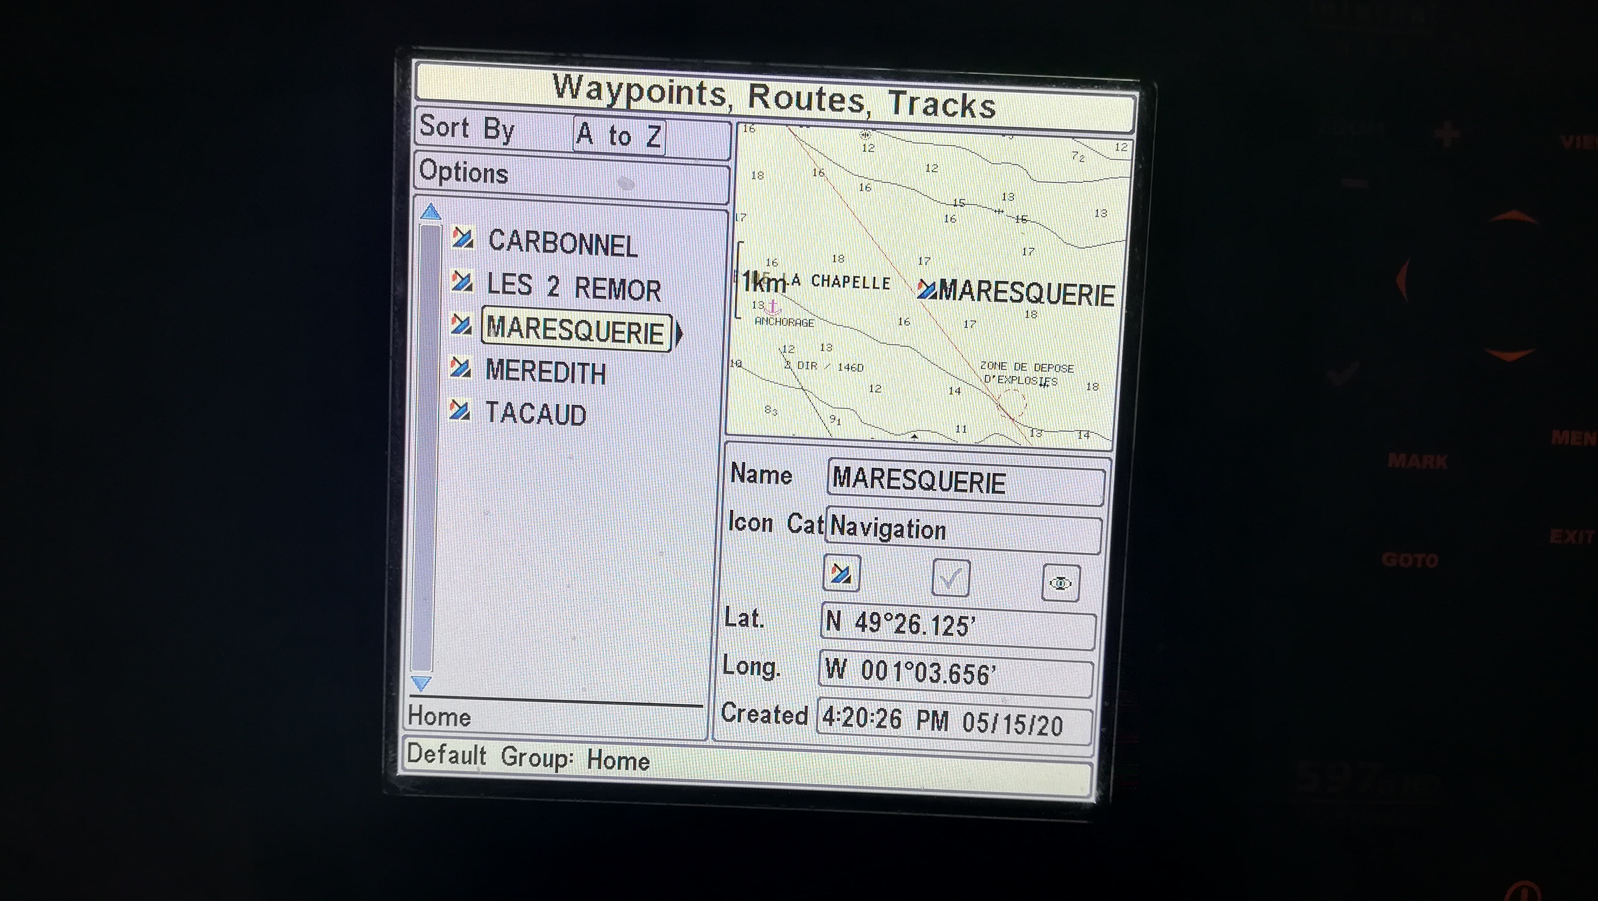Select the MEREDITH waypoint entry
Viewport: 1598px width, 901px height.
[x=545, y=372]
